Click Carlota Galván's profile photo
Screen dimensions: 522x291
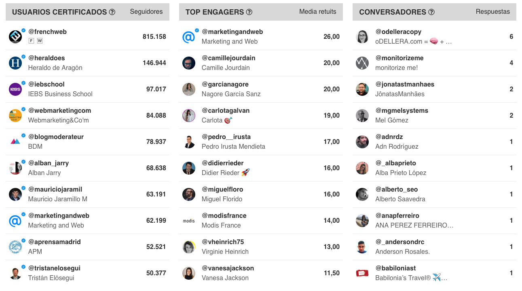[x=189, y=116]
